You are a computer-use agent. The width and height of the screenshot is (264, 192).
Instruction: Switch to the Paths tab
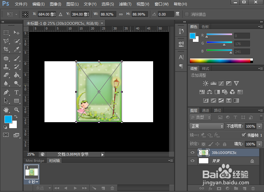tap(217, 110)
